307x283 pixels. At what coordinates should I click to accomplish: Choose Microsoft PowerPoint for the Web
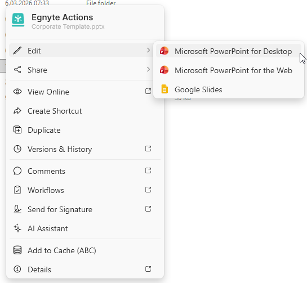click(x=229, y=70)
